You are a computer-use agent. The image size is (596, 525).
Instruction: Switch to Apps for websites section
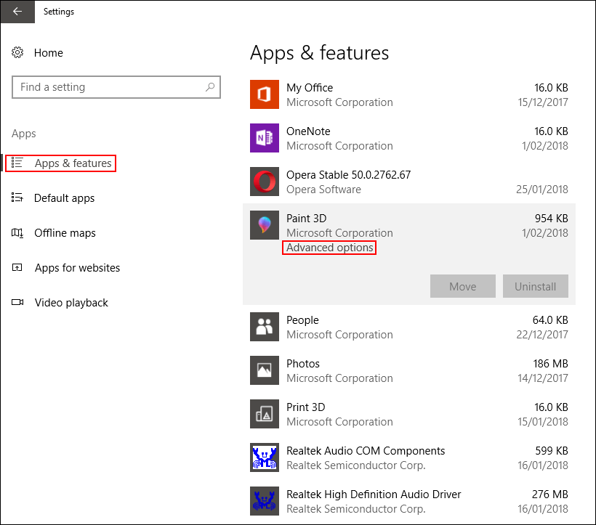click(x=77, y=268)
